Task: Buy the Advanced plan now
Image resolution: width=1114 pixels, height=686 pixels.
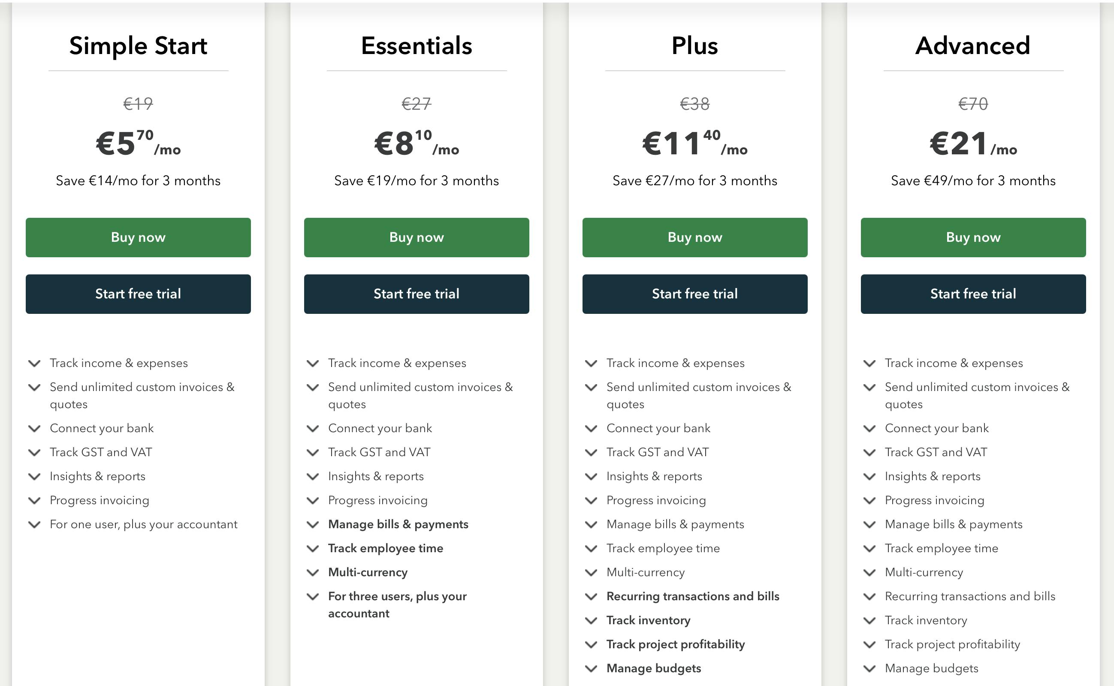Action: [x=973, y=237]
